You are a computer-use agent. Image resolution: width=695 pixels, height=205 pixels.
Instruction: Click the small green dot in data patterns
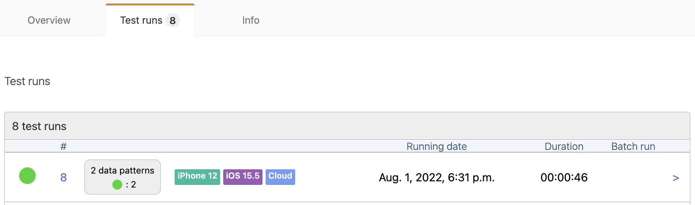pyautogui.click(x=117, y=185)
